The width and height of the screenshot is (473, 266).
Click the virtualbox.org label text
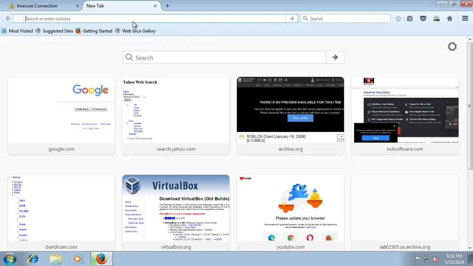click(176, 247)
